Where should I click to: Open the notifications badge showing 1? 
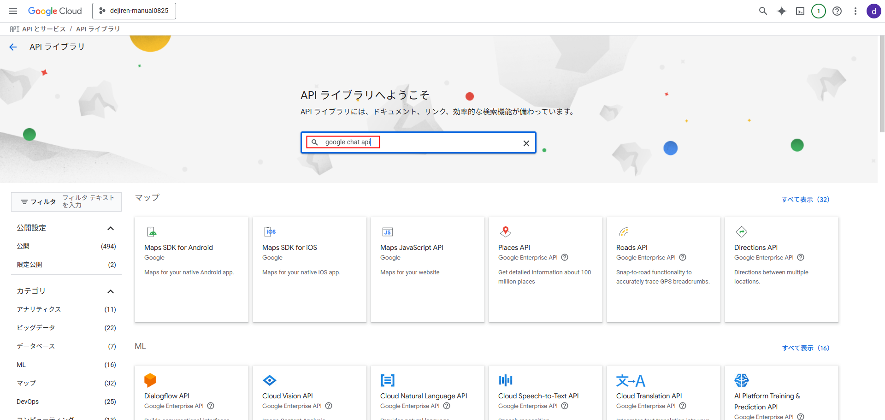818,11
